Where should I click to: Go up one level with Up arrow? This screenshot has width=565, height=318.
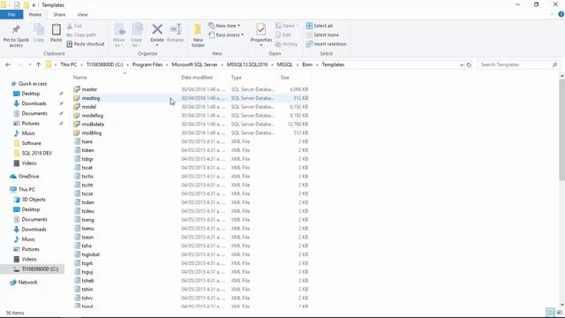(38, 64)
